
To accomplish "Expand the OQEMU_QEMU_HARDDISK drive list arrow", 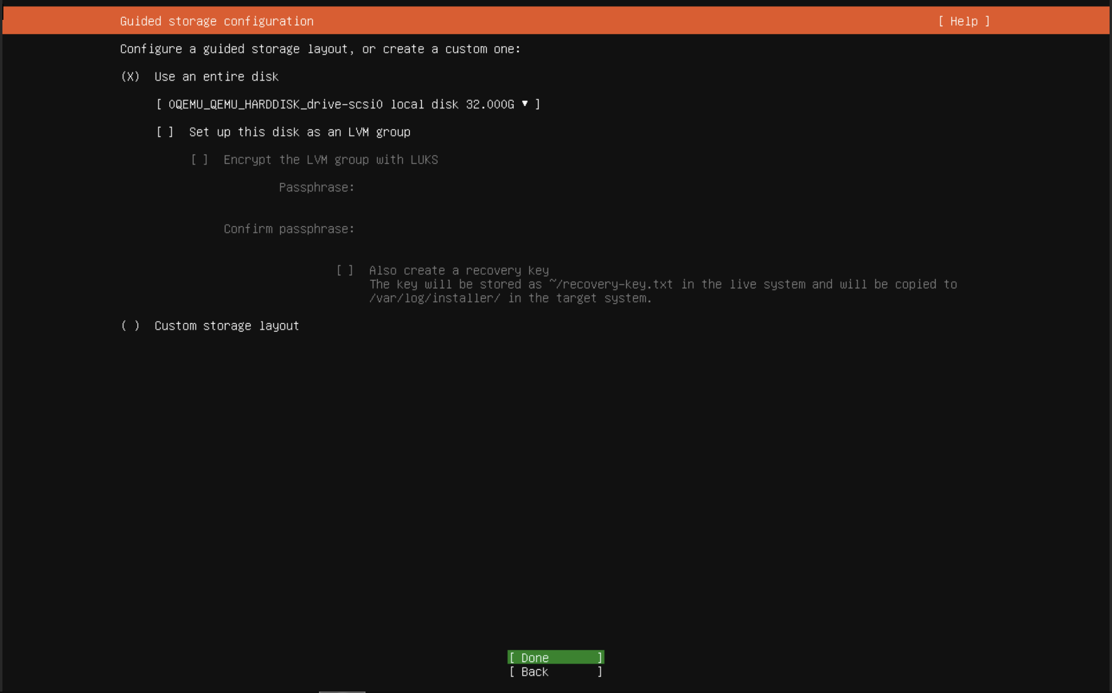I will coord(524,104).
